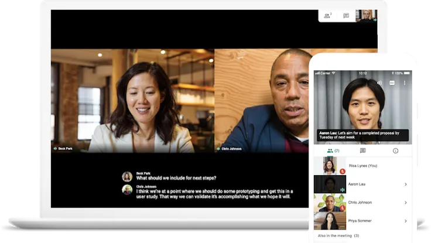Viewport: 431px width, 243px height.
Task: Tap Priya Sommer thumbnail in list
Action: pyautogui.click(x=330, y=221)
